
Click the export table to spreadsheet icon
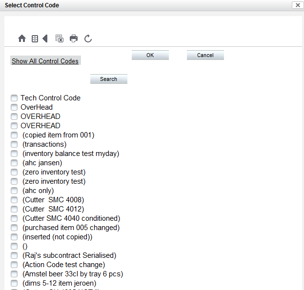coord(60,39)
